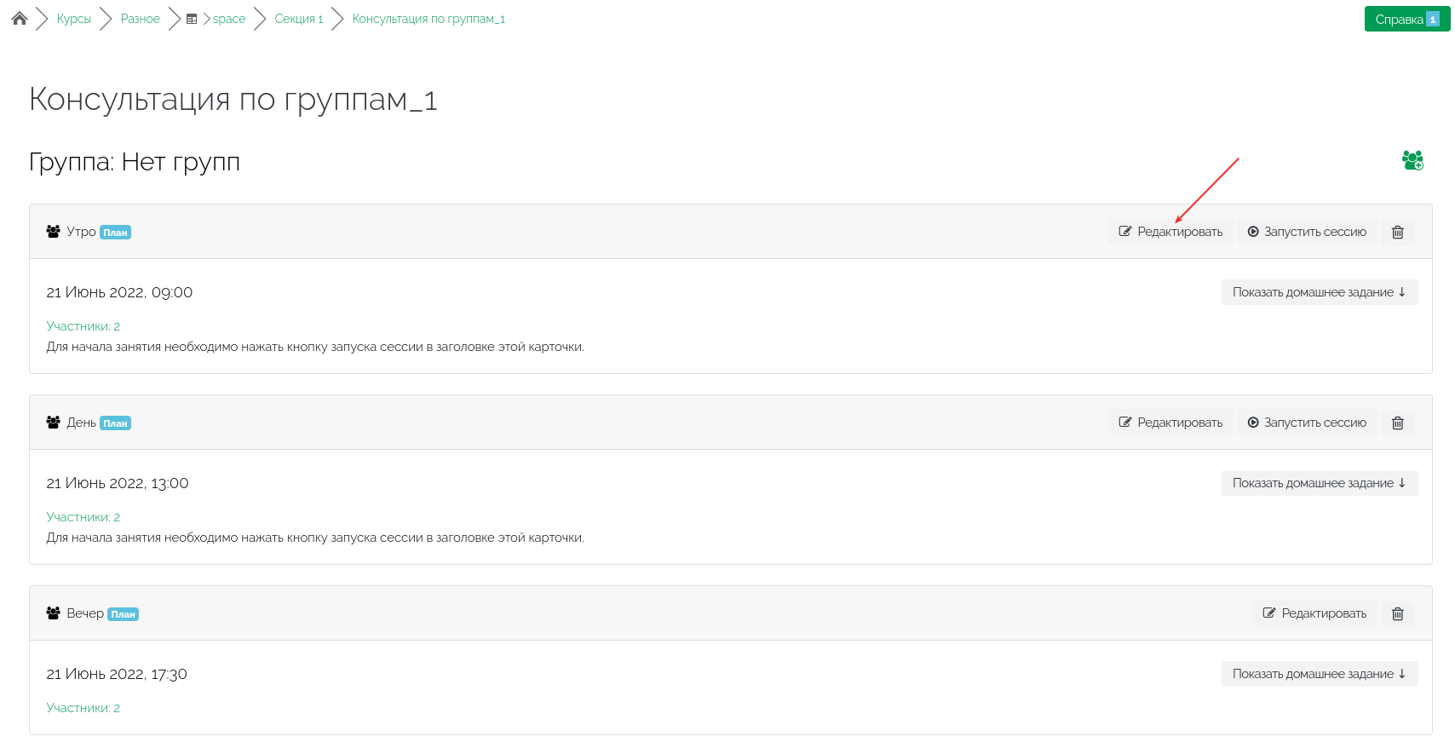Click the Группа: Нет групп heading

point(135,162)
